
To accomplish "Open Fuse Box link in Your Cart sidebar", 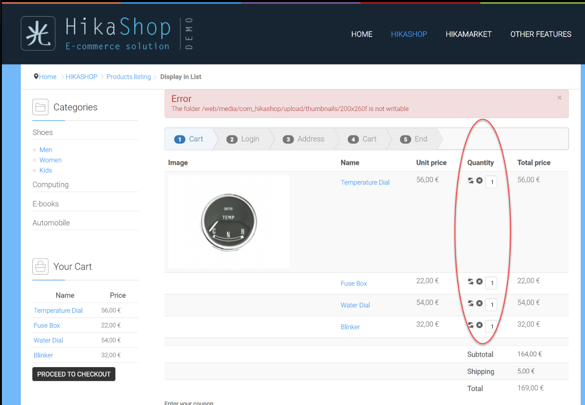I will pos(47,325).
